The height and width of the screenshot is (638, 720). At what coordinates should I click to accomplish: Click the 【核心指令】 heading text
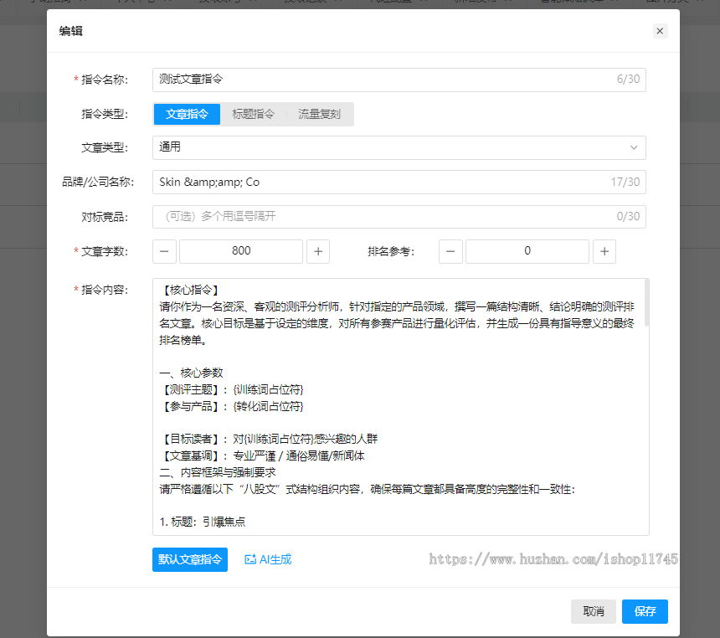point(191,290)
